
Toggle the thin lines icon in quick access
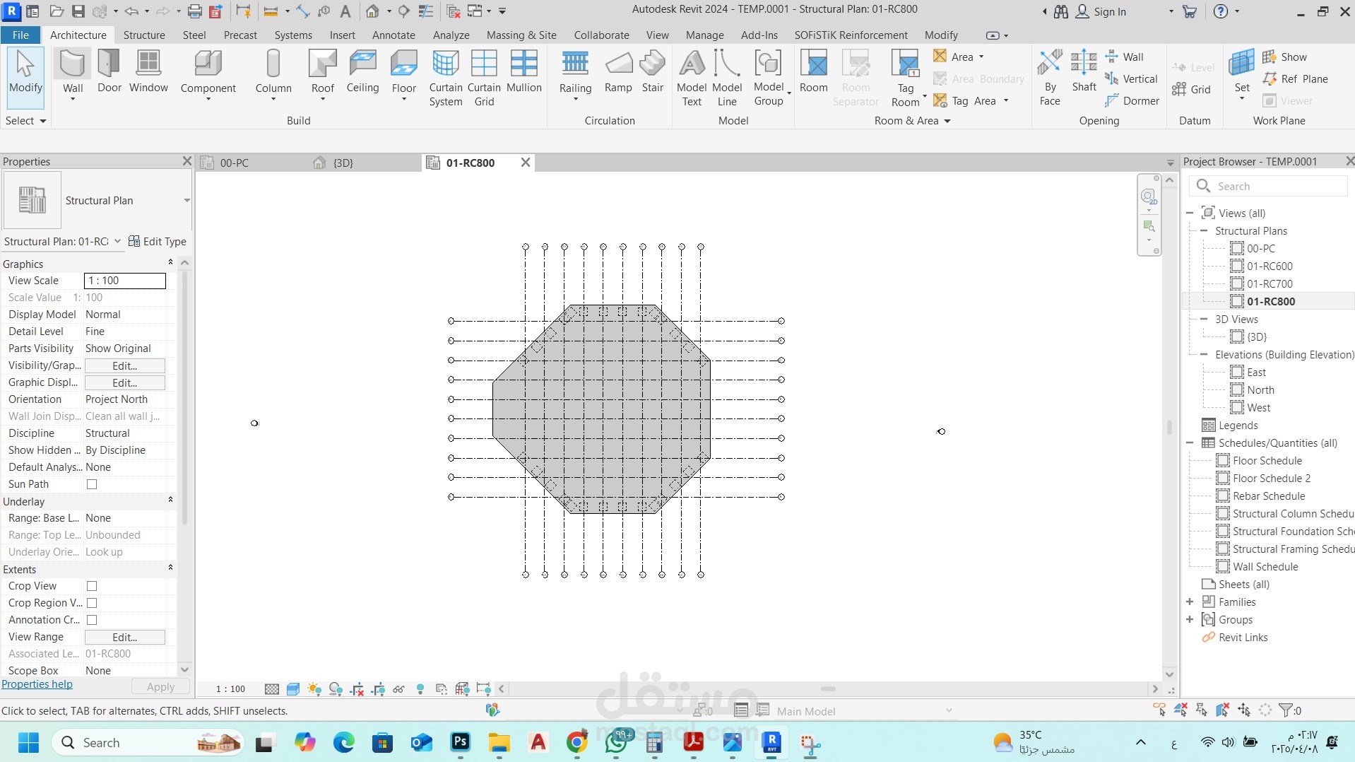tap(426, 11)
